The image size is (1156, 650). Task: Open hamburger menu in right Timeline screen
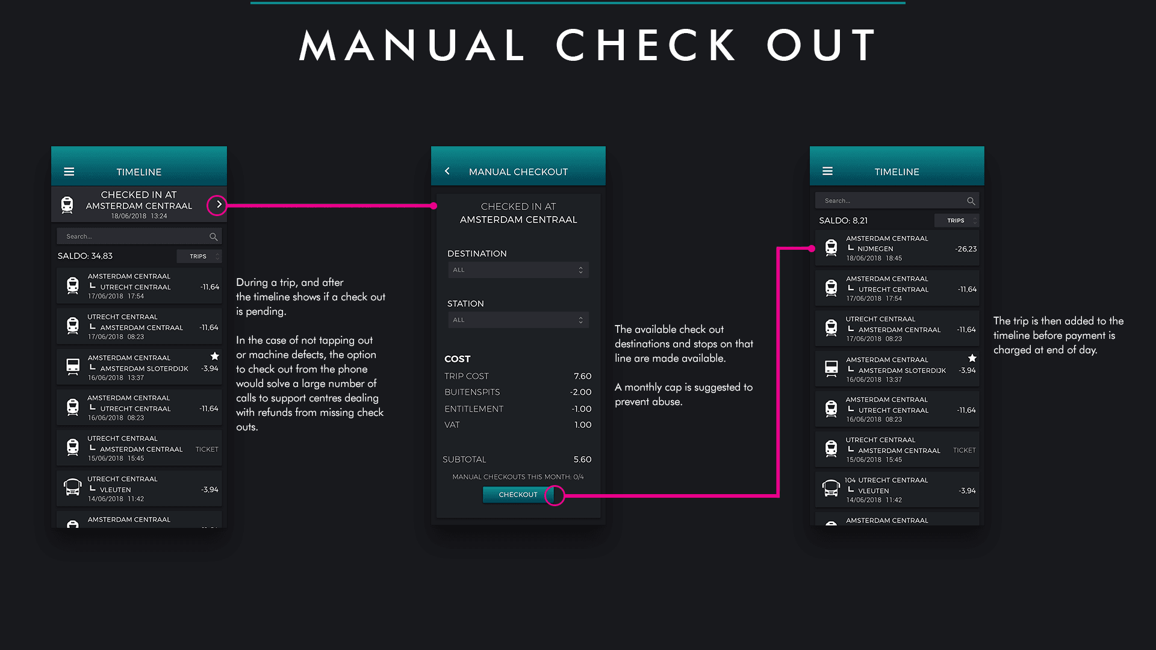(827, 172)
